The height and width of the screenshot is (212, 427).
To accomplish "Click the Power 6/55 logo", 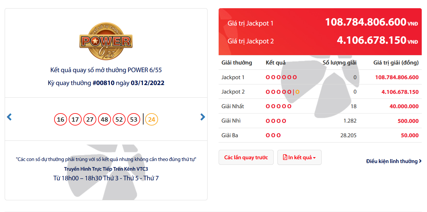I will [x=106, y=41].
